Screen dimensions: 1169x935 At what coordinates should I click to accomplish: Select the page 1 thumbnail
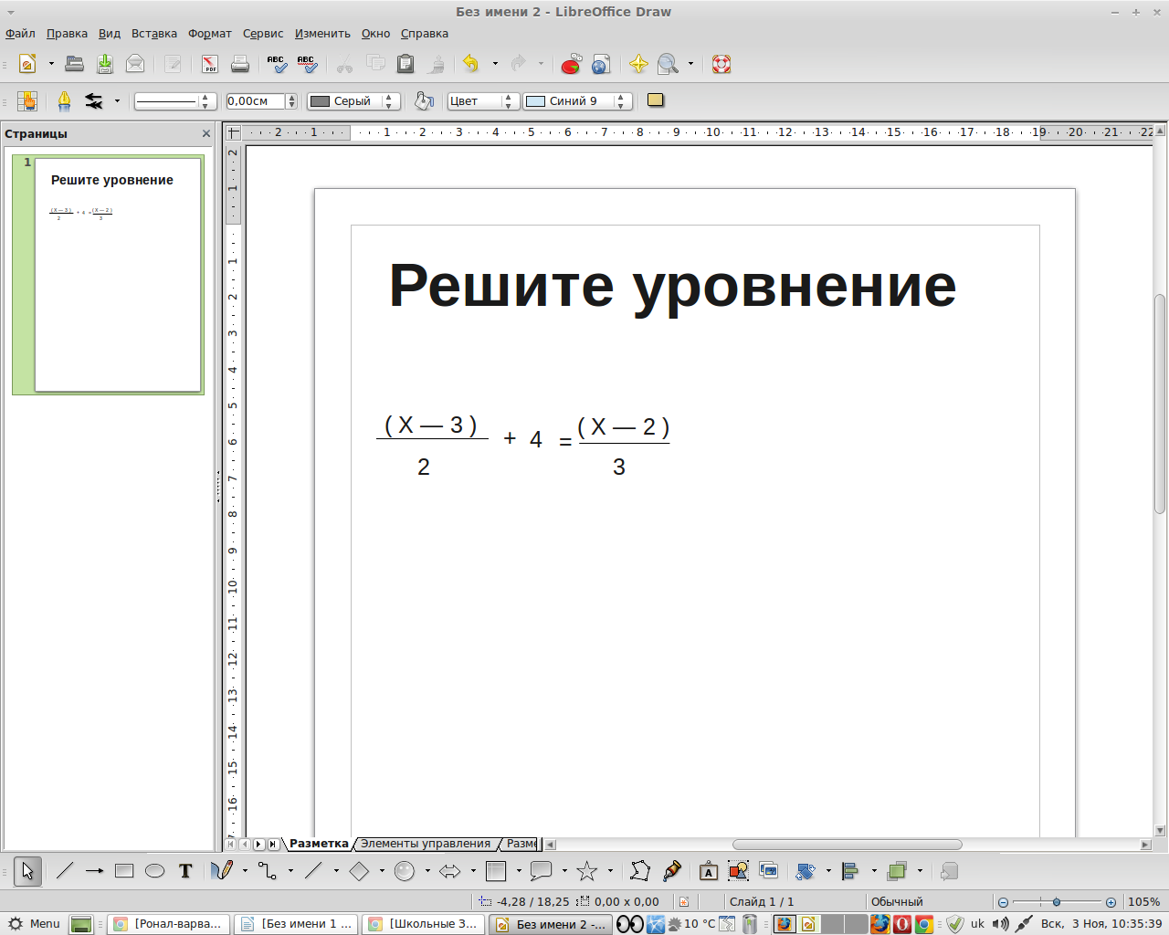117,274
